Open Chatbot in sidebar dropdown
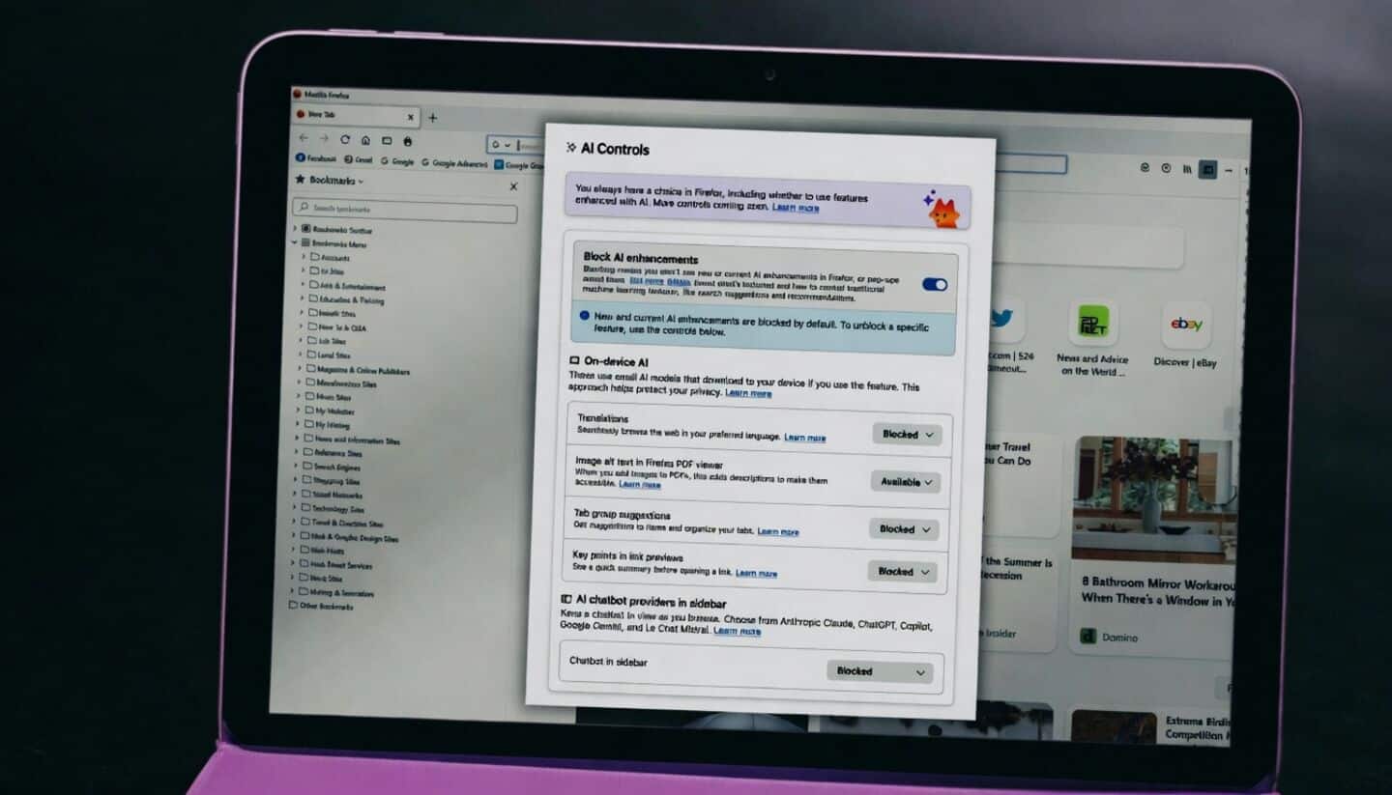This screenshot has width=1392, height=795. (x=880, y=671)
